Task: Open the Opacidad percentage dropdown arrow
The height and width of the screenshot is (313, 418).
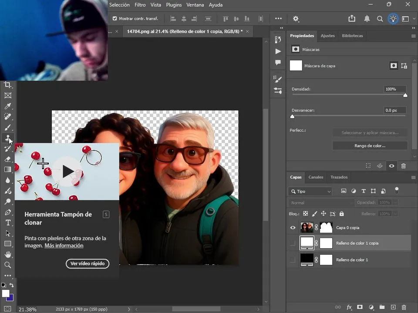Action: 395,203
